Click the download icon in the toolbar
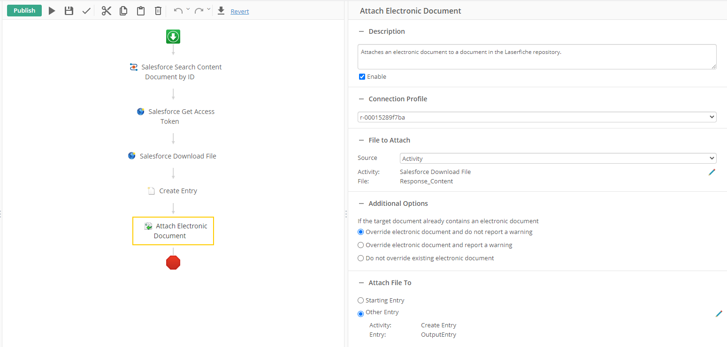Screen dimensions: 727x347 (221, 11)
